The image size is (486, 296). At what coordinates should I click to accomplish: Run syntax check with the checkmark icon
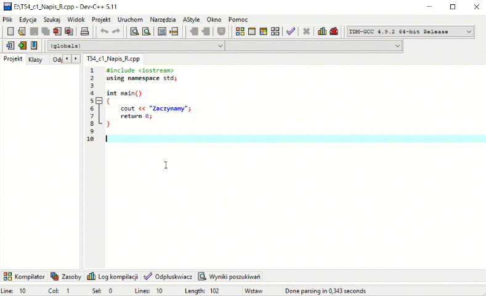pos(291,31)
